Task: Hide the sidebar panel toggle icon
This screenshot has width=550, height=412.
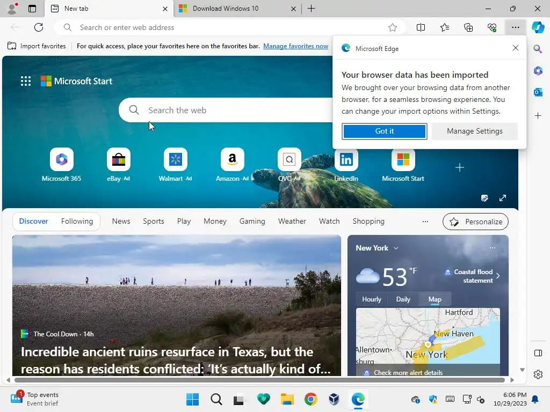Action: click(x=538, y=353)
